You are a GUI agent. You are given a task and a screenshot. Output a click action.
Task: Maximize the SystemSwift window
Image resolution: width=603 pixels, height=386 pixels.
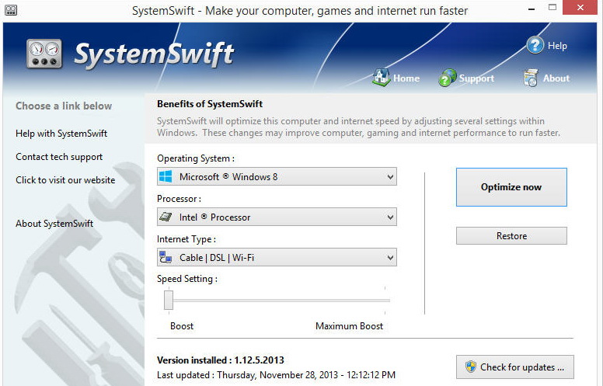coord(552,8)
